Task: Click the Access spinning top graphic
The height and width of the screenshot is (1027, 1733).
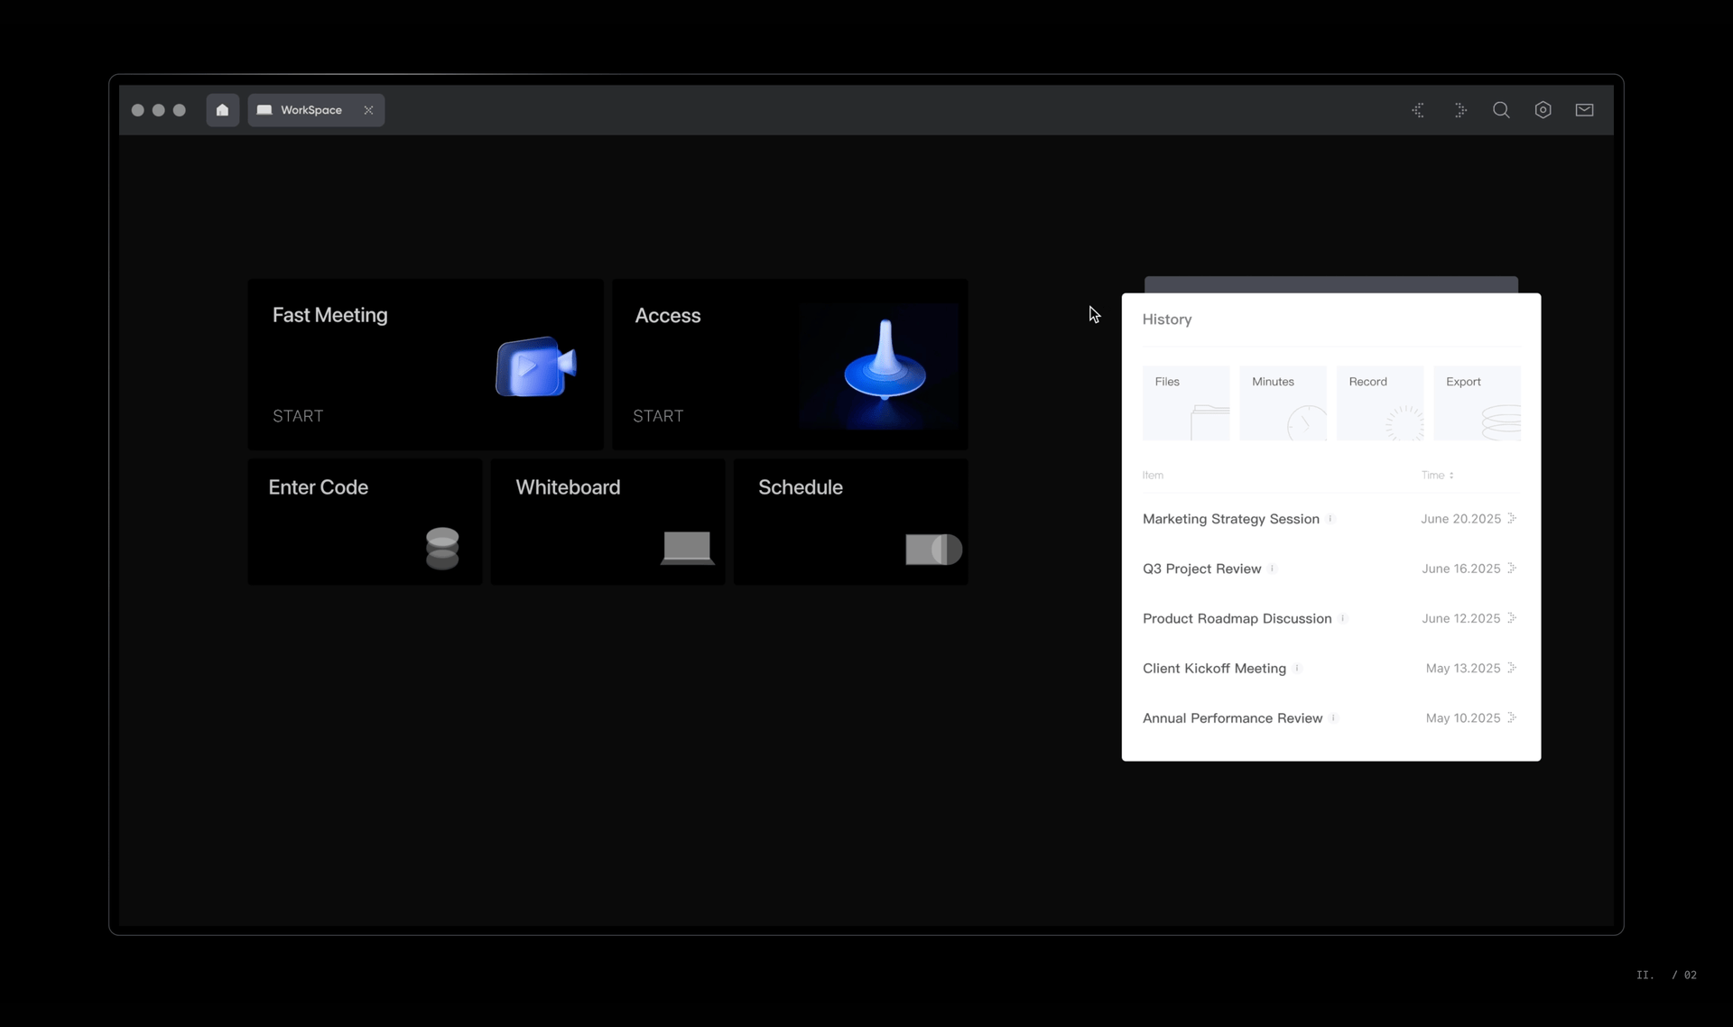Action: [x=885, y=361]
